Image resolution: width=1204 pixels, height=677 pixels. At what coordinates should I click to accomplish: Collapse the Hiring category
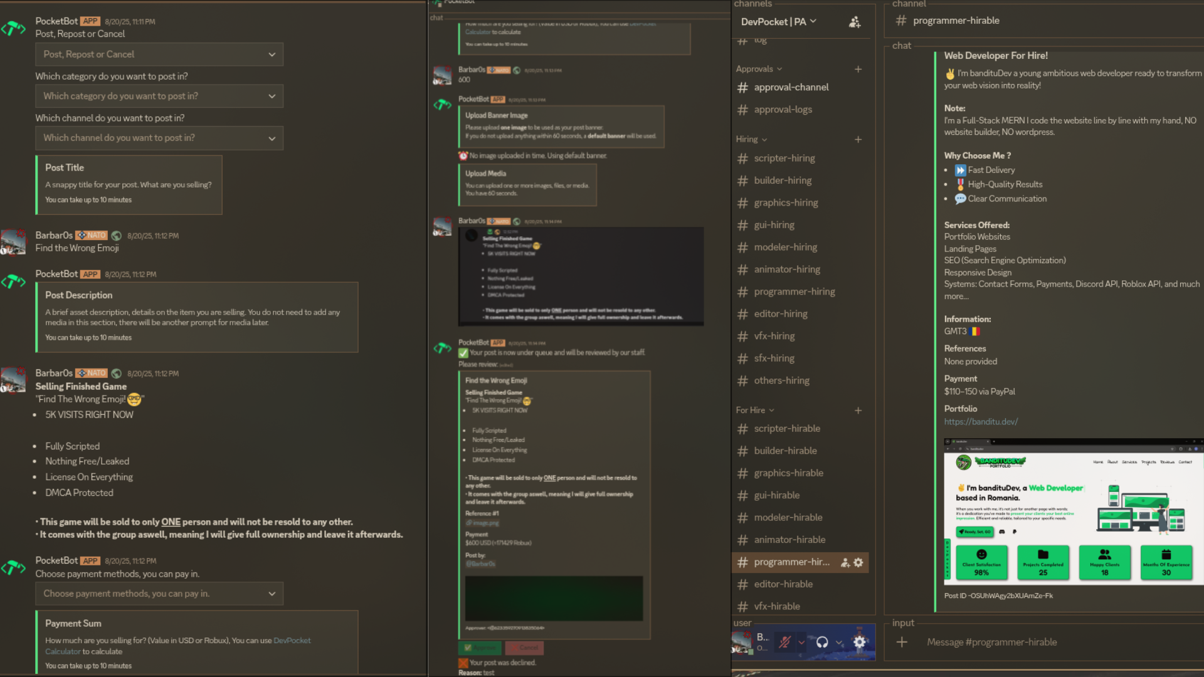751,139
